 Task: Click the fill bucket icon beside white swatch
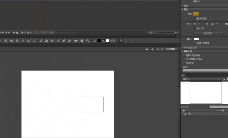click(103, 41)
